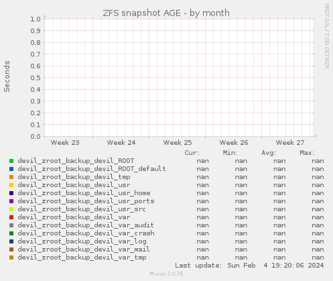Click the devil_zroot_backup_devil_ROOT_default legend label
The height and width of the screenshot is (281, 333).
92,169
